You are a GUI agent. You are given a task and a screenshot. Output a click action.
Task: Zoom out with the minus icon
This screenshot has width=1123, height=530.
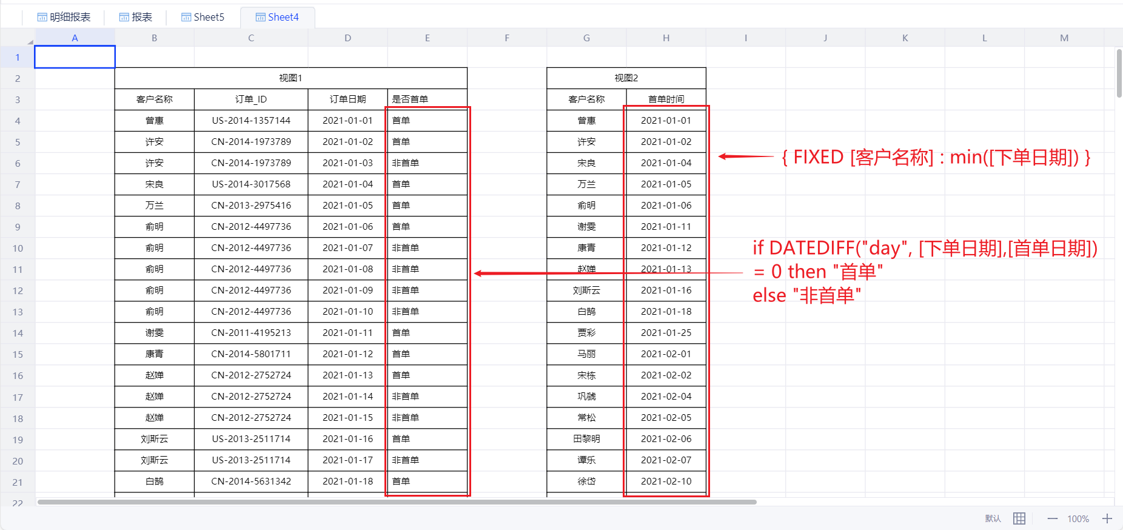click(1052, 518)
